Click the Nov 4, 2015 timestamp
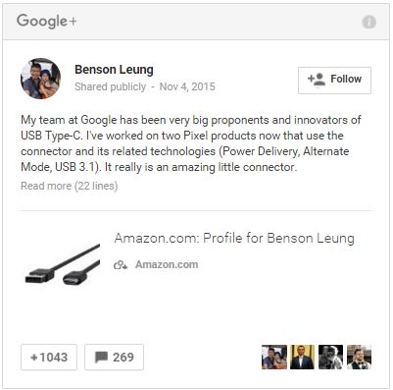 (187, 86)
